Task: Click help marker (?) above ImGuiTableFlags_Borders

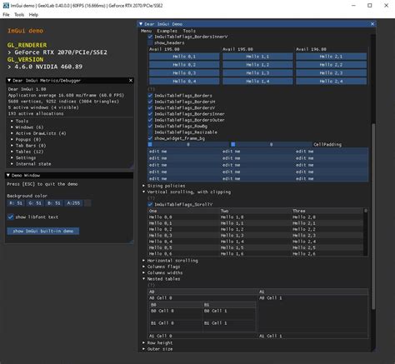Action: click(x=151, y=89)
